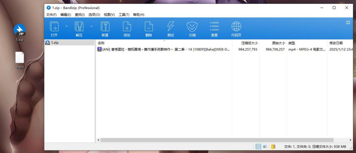Sort by the 修改日期 column header
This screenshot has height=153, width=356.
point(340,43)
